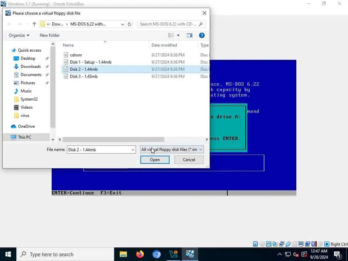Screen dimensions: 348x261
Task: Open File Explorer from the taskbar
Action: [123, 254]
